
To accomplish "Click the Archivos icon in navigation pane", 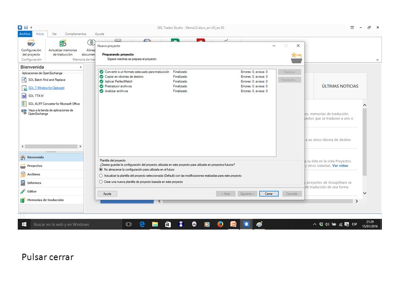I will (23, 175).
